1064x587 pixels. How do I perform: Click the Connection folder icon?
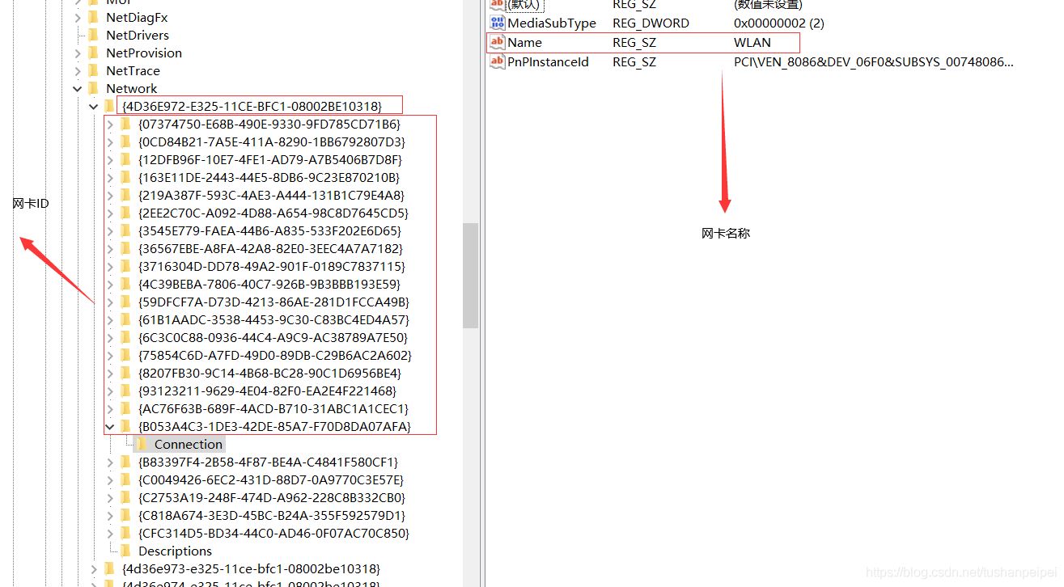coord(142,445)
